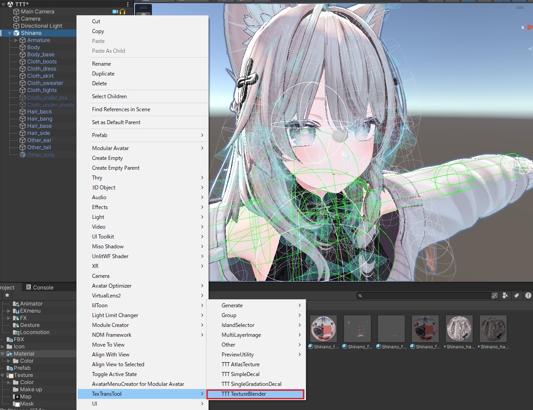Click the label filter icon in Project toolbar
The image size is (533, 410).
[516, 295]
